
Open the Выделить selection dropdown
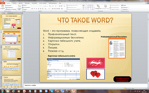[x=125, y=9]
